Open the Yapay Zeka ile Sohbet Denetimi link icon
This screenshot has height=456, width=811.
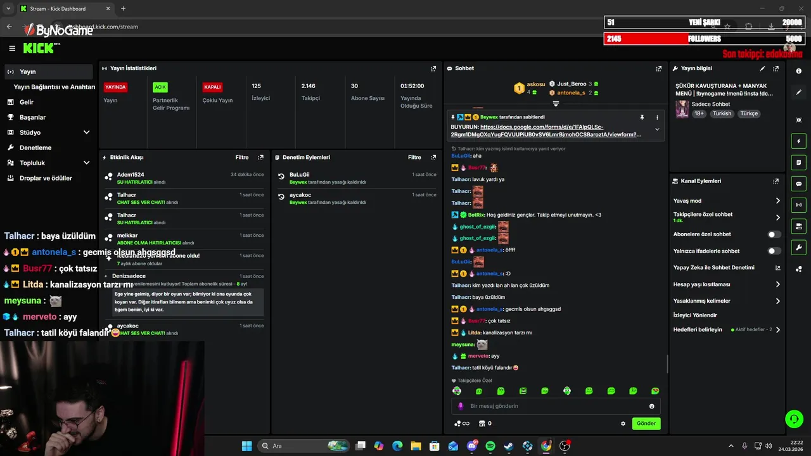778,268
